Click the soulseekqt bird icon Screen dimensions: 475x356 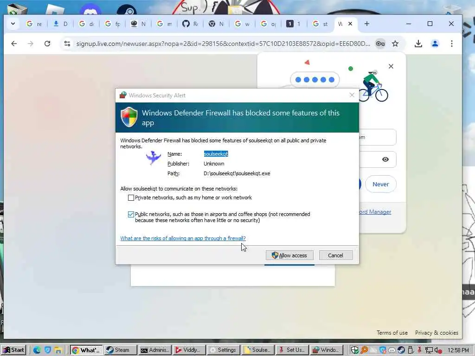[x=153, y=158]
